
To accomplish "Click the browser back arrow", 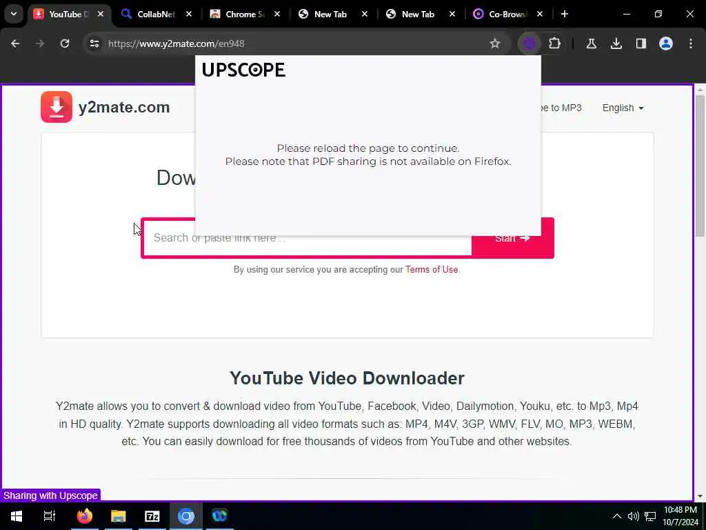I will (x=15, y=43).
